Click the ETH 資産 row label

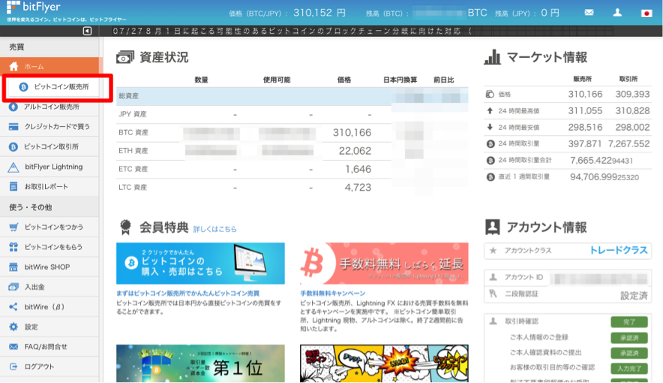pyautogui.click(x=133, y=151)
